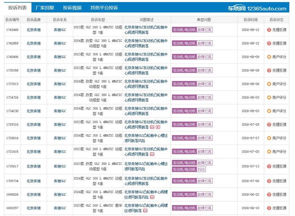Click red 处理反馈 icon for complaint 1715617

tap(269, 166)
